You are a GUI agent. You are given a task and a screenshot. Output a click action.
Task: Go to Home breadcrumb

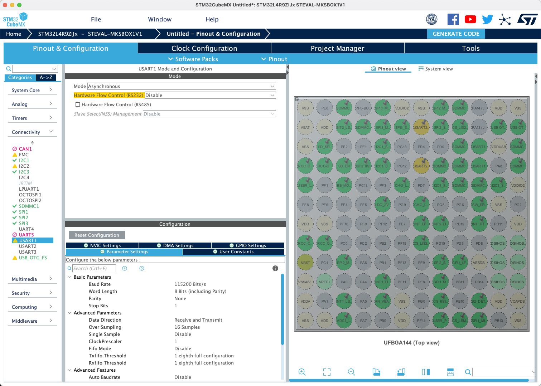14,34
